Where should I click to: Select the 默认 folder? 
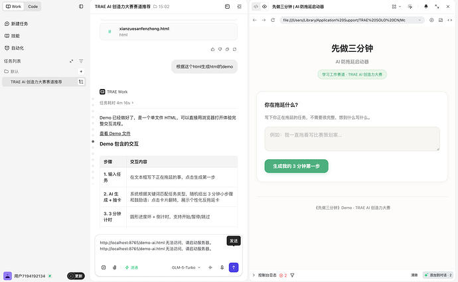pos(12,72)
